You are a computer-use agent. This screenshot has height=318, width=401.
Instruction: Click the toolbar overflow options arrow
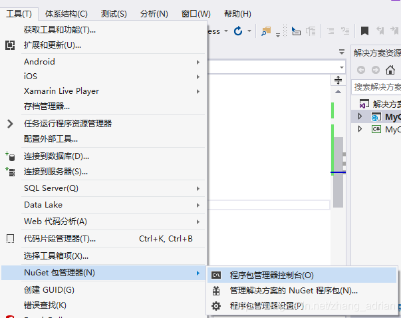coord(278,35)
